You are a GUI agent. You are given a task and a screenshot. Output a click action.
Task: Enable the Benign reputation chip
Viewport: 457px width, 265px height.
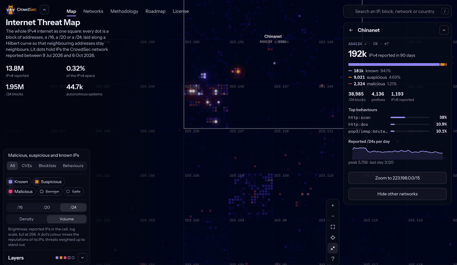(x=50, y=192)
